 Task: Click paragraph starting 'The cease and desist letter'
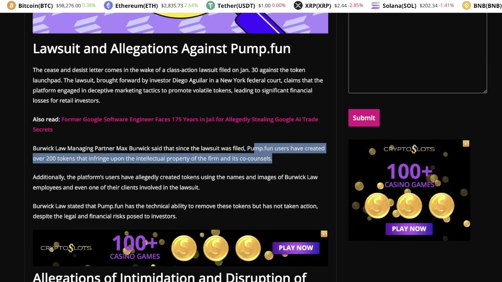click(x=178, y=85)
